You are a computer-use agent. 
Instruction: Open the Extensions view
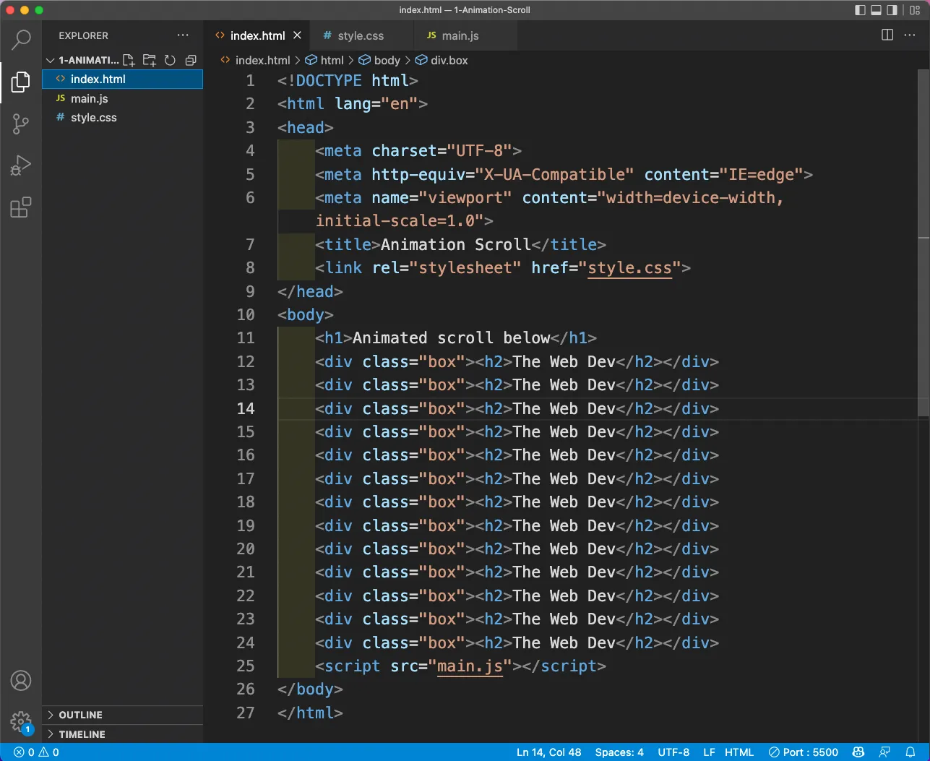pos(21,207)
